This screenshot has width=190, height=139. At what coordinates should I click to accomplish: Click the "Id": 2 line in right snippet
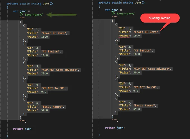(x=125, y=47)
